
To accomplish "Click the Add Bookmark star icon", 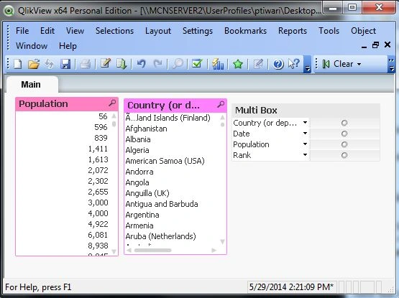I will 238,64.
